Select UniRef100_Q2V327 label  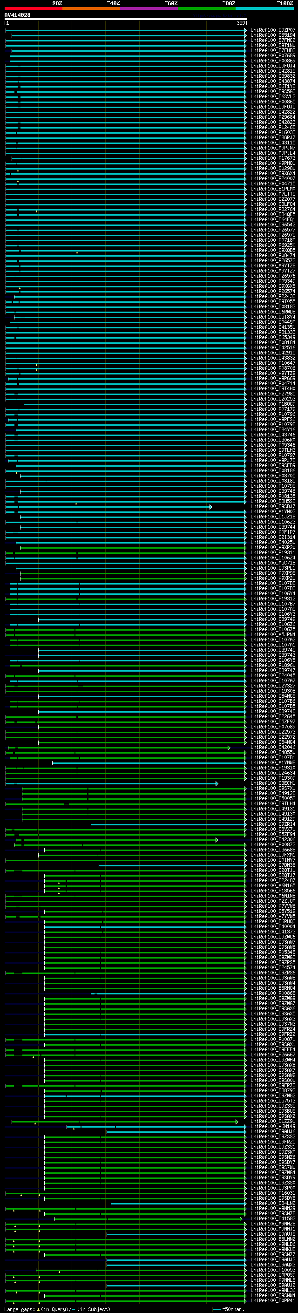272,686
